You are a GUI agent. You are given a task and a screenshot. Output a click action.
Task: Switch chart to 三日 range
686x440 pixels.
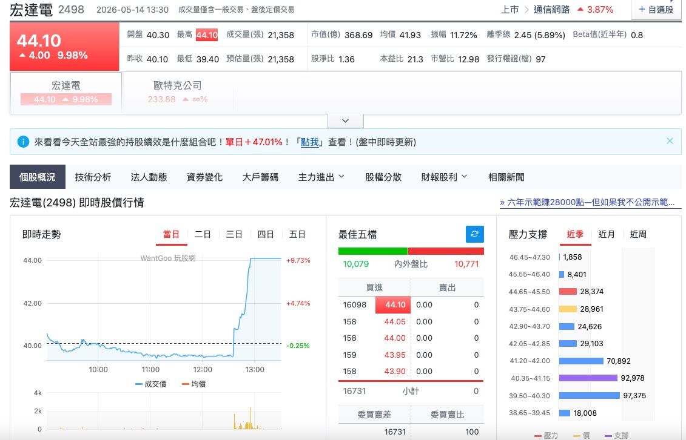(x=234, y=235)
